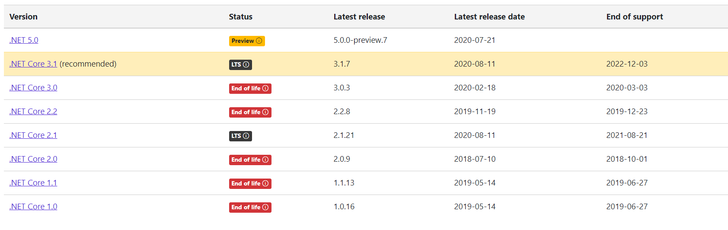Select the .NET Core 1.1 link
The image size is (728, 230).
tap(33, 183)
